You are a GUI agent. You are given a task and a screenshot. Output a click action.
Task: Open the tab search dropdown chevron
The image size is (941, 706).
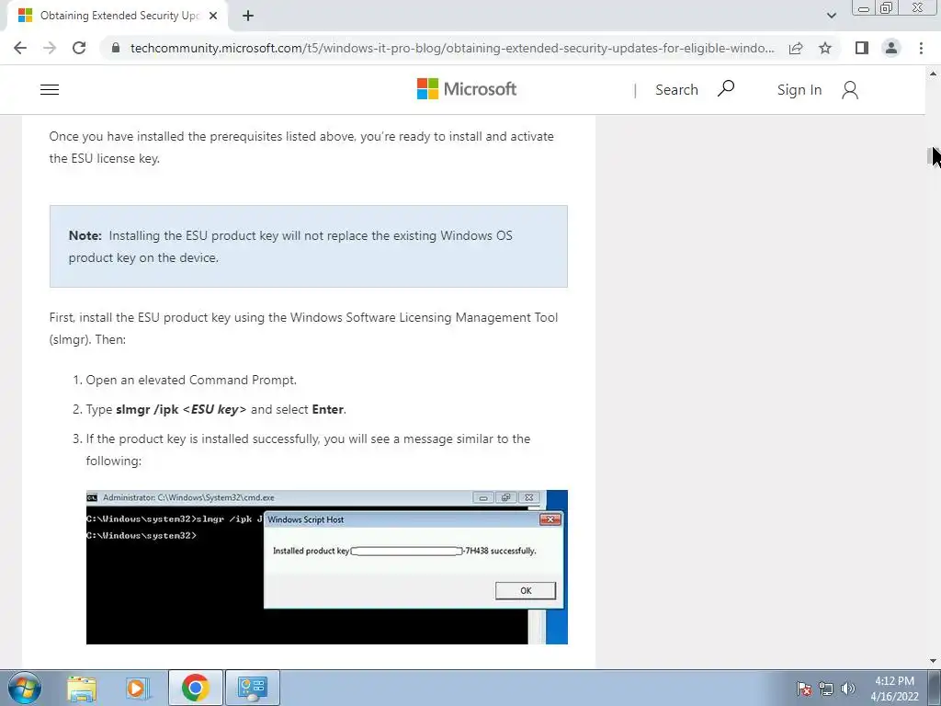(x=831, y=16)
